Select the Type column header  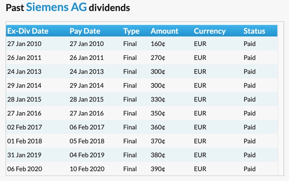pyautogui.click(x=131, y=31)
